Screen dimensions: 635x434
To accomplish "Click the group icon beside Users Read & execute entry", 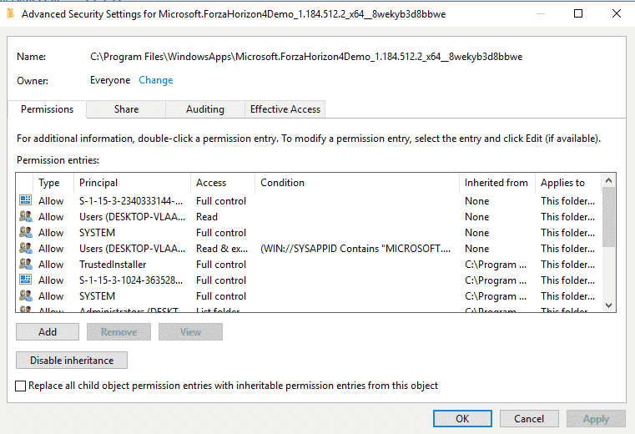I will click(26, 248).
